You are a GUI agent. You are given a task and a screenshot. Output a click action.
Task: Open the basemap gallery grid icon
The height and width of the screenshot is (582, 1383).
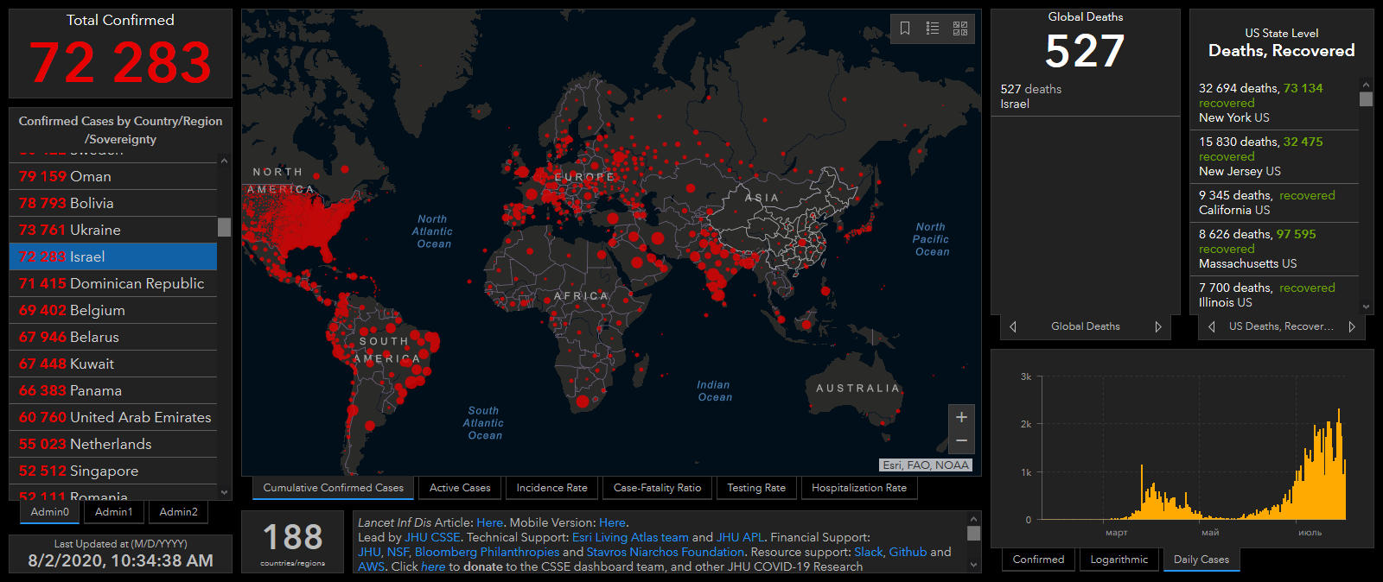[x=960, y=28]
